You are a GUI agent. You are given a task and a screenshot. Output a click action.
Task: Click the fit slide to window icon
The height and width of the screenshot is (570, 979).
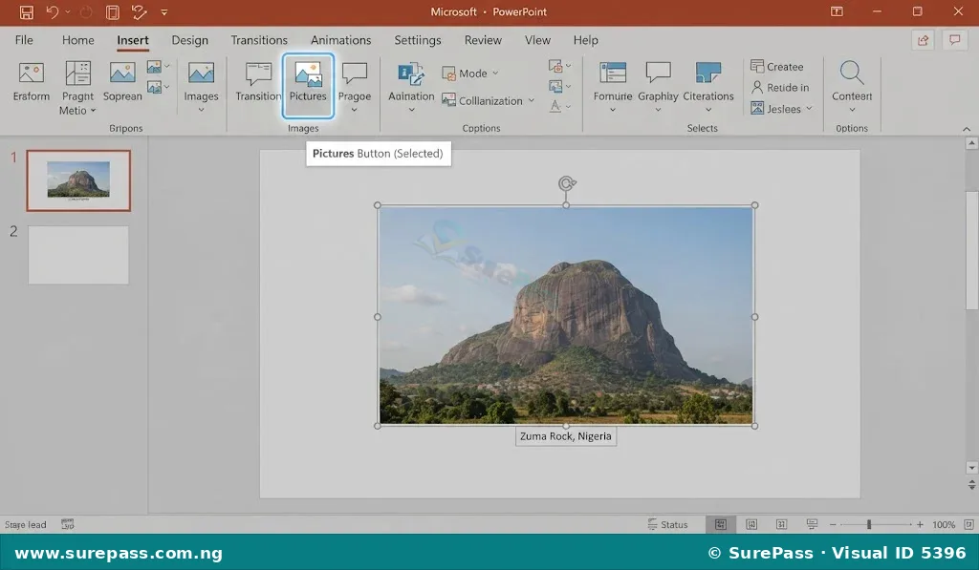coord(969,524)
